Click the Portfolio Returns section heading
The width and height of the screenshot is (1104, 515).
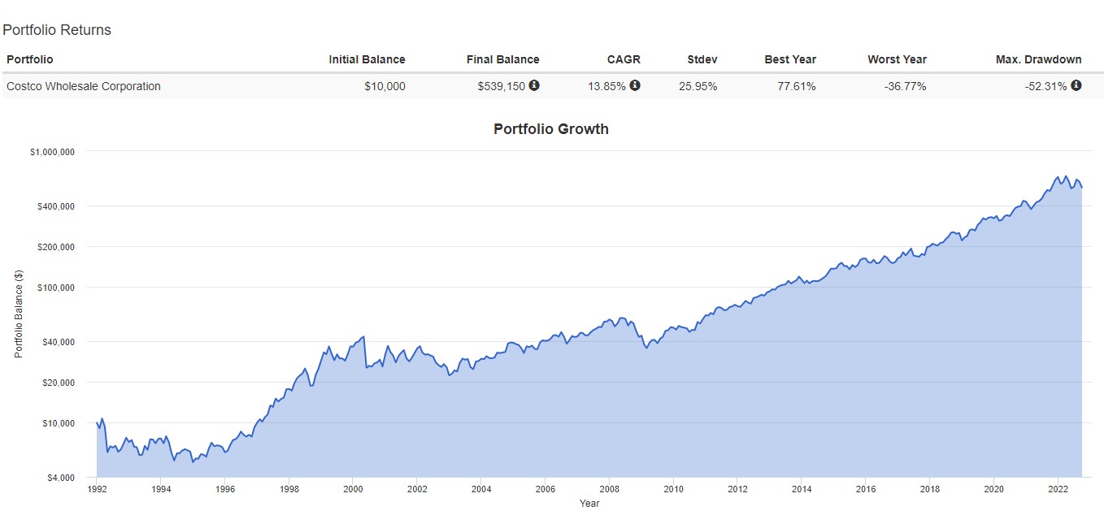57,30
